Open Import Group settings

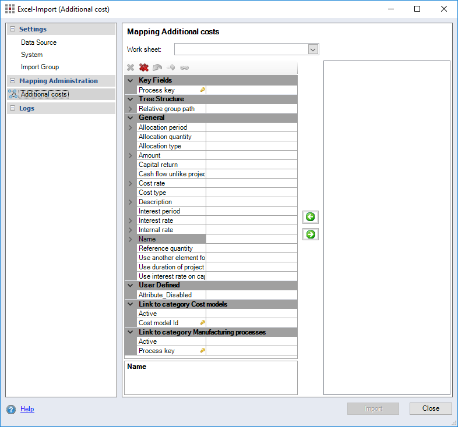[x=40, y=67]
